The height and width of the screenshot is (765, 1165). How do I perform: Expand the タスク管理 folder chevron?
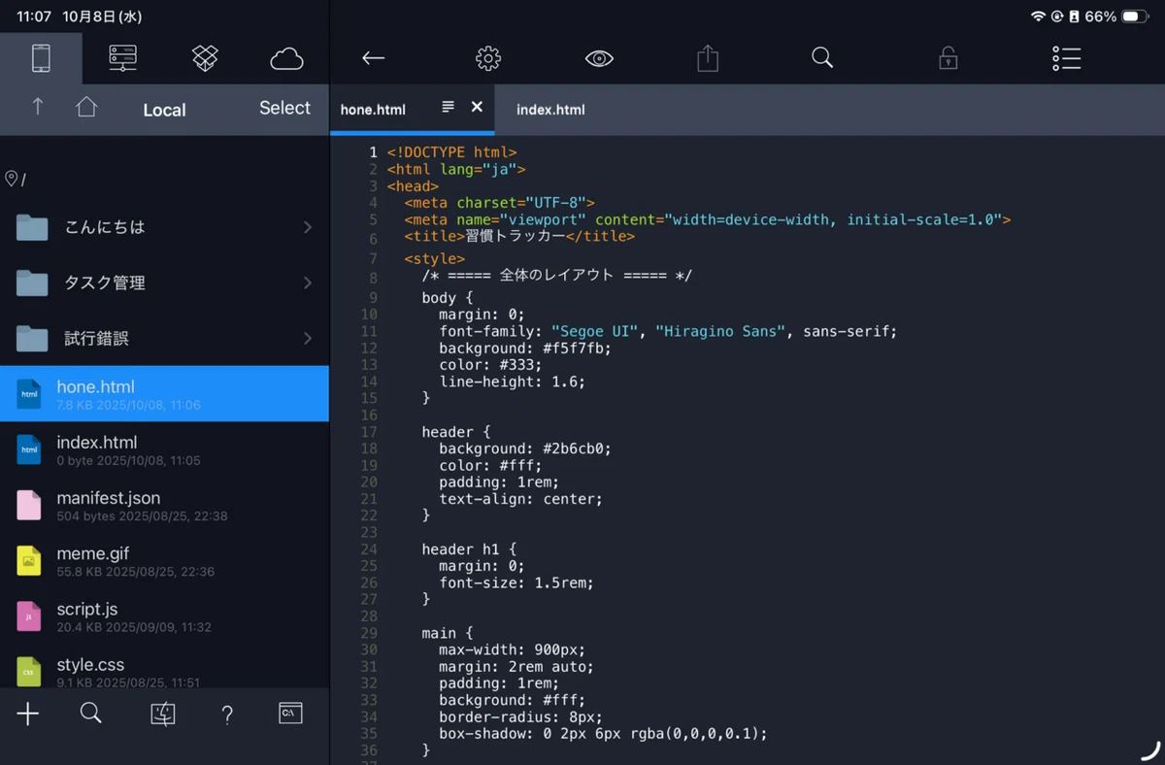[x=308, y=283]
